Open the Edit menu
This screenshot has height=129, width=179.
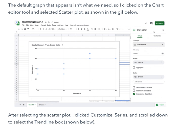(x=27, y=25)
